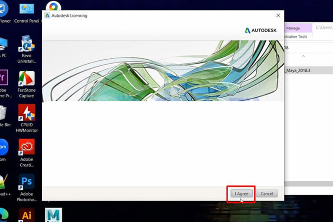
Task: Close the Autodesk Licensing dialog
Action: click(x=278, y=16)
